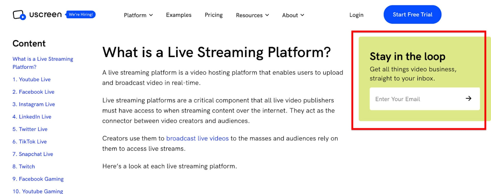The image size is (491, 194).
Task: Click the Login link
Action: point(356,15)
